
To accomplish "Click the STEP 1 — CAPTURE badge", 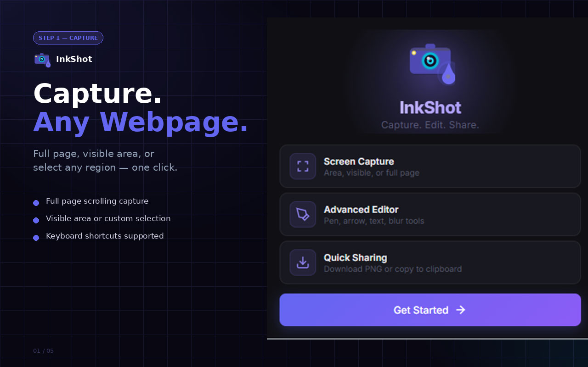I will 68,38.
